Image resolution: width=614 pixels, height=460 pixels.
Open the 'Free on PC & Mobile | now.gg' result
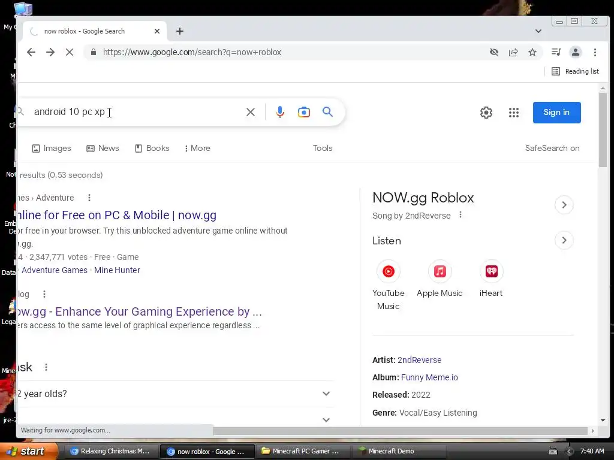(x=117, y=215)
